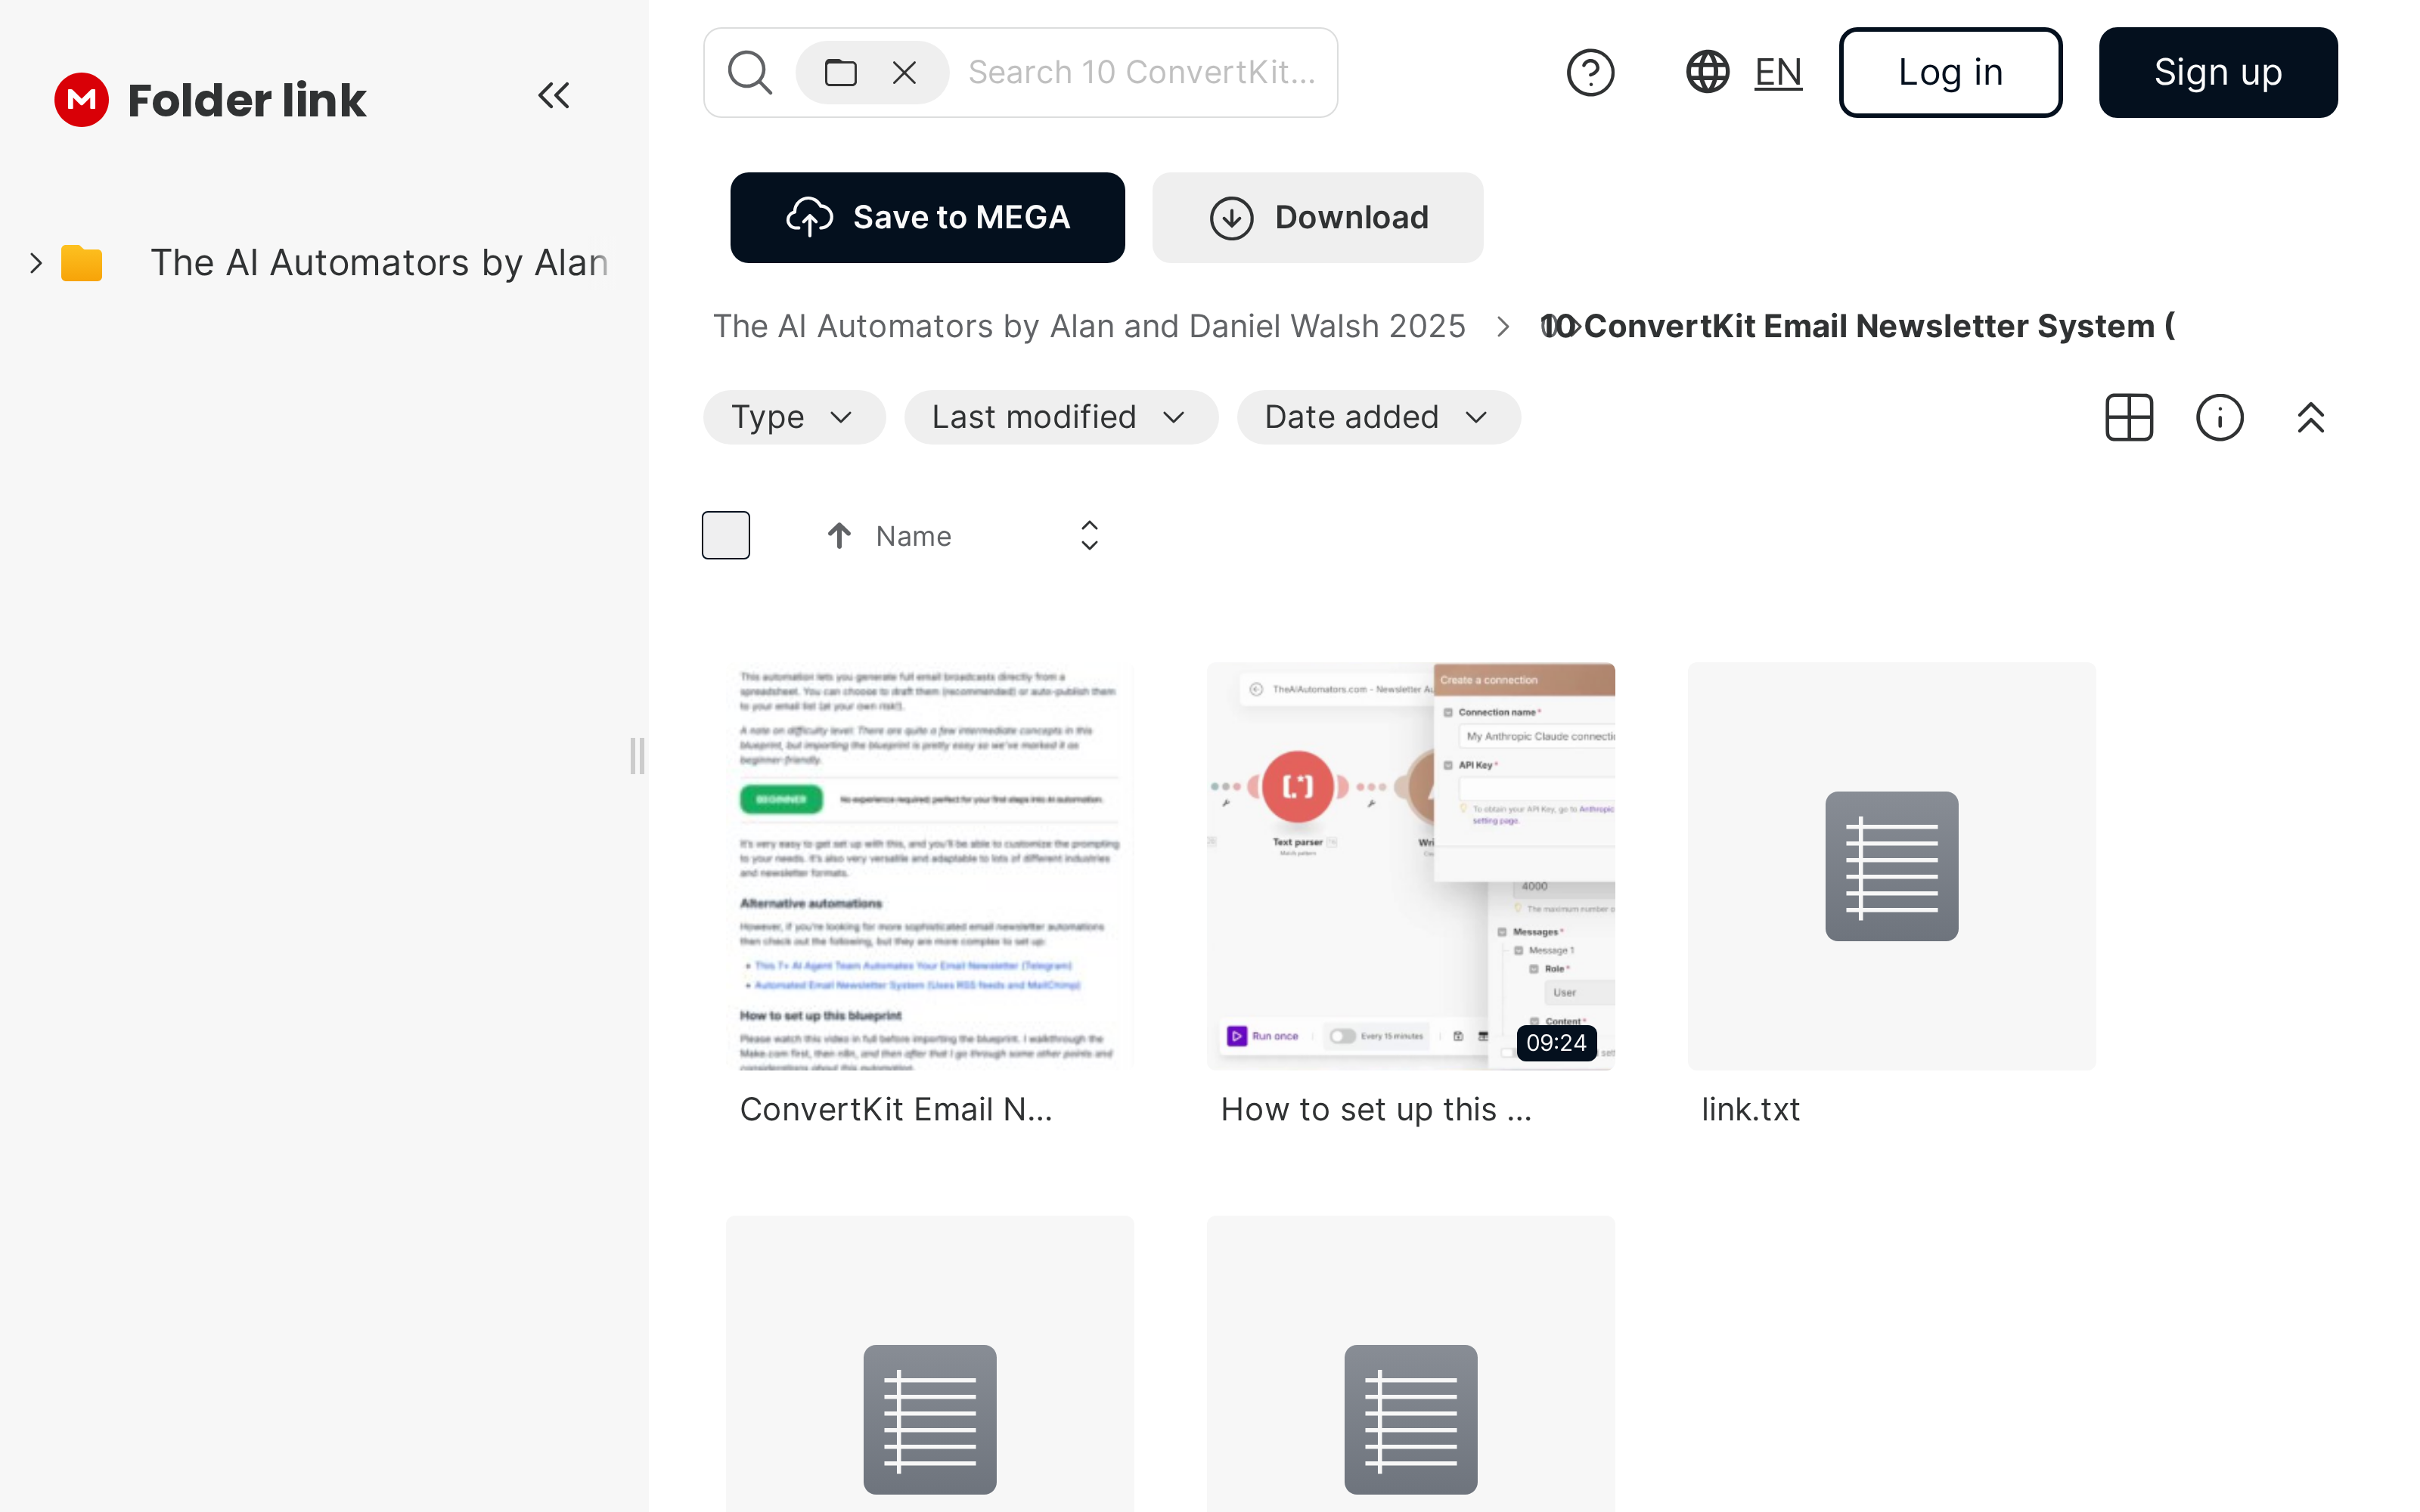Click the folder filter chip icon
Screen dimensions: 2420x1512
click(x=840, y=73)
